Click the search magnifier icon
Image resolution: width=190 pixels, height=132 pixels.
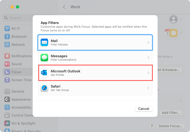[6, 18]
